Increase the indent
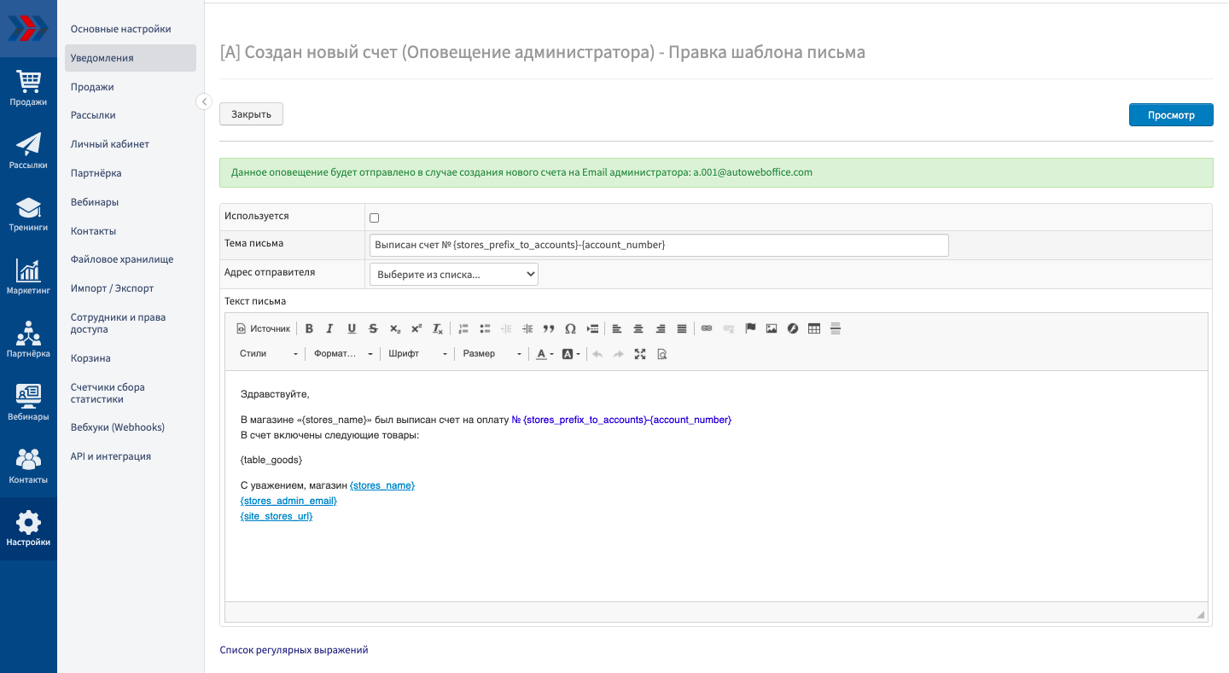Viewport: 1229px width, 673px height. point(527,328)
